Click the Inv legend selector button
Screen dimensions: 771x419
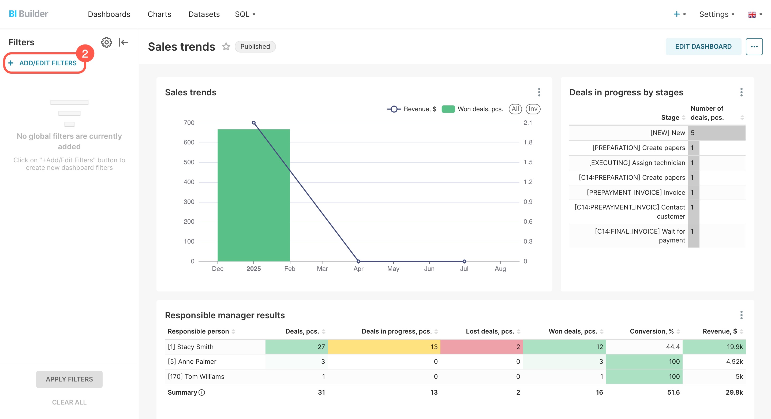[x=533, y=109]
